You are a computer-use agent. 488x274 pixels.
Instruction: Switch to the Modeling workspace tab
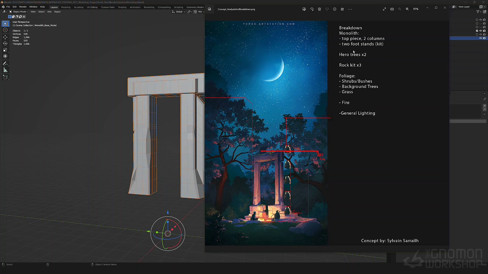(x=66, y=7)
